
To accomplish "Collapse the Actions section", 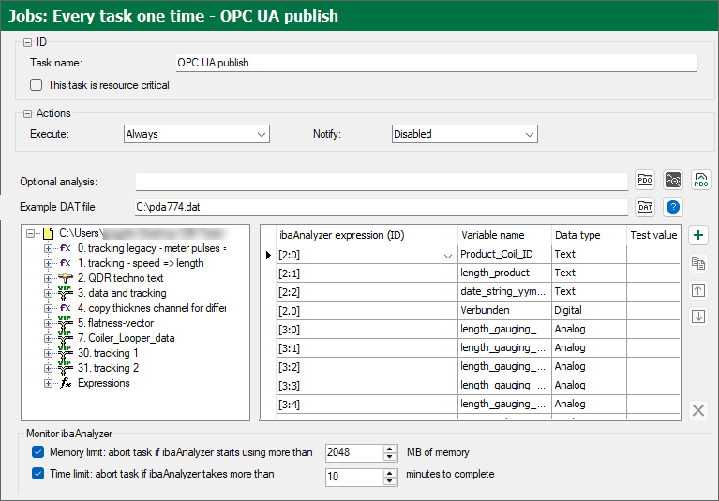I will [x=27, y=113].
